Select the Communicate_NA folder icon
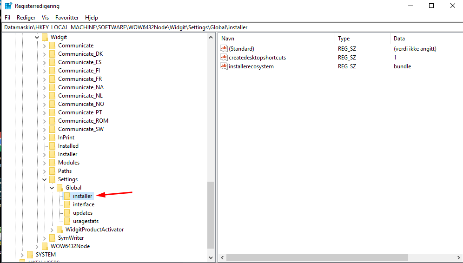Screen dimensions: 463x263 (52, 87)
